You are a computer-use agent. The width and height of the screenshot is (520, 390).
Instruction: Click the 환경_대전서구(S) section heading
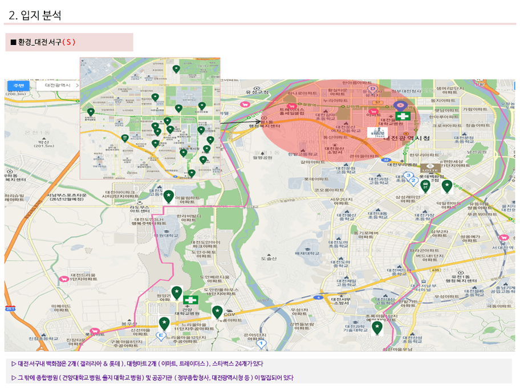43,42
